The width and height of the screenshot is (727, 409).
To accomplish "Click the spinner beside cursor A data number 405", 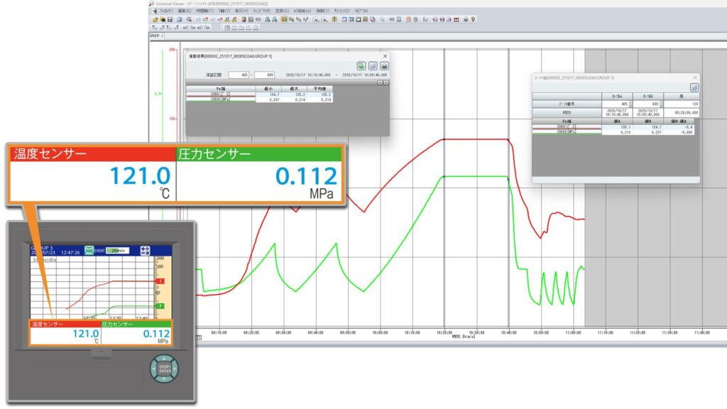I will tap(630, 104).
